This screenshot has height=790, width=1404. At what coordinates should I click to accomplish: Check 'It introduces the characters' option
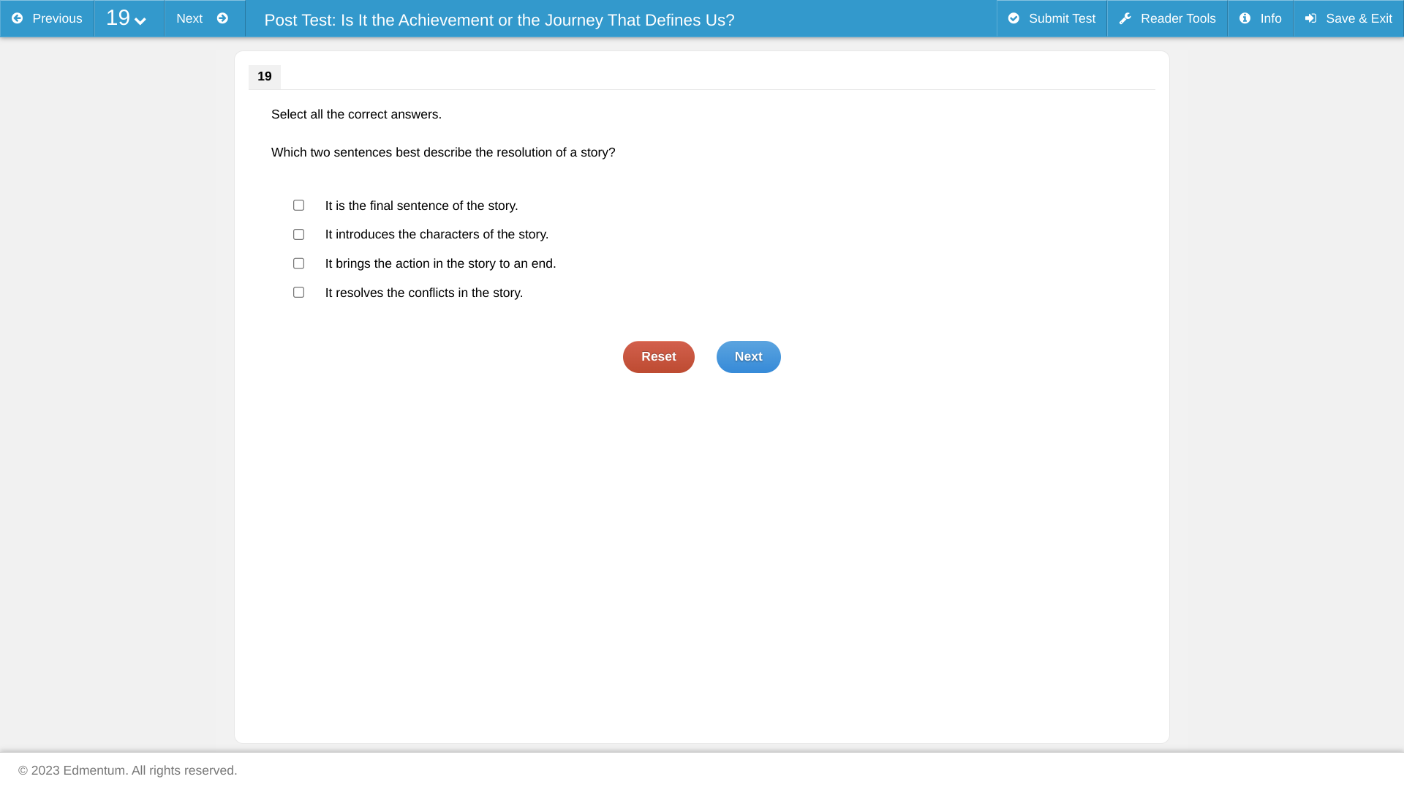click(x=298, y=235)
